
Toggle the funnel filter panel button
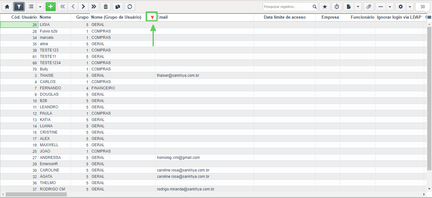coord(19,7)
